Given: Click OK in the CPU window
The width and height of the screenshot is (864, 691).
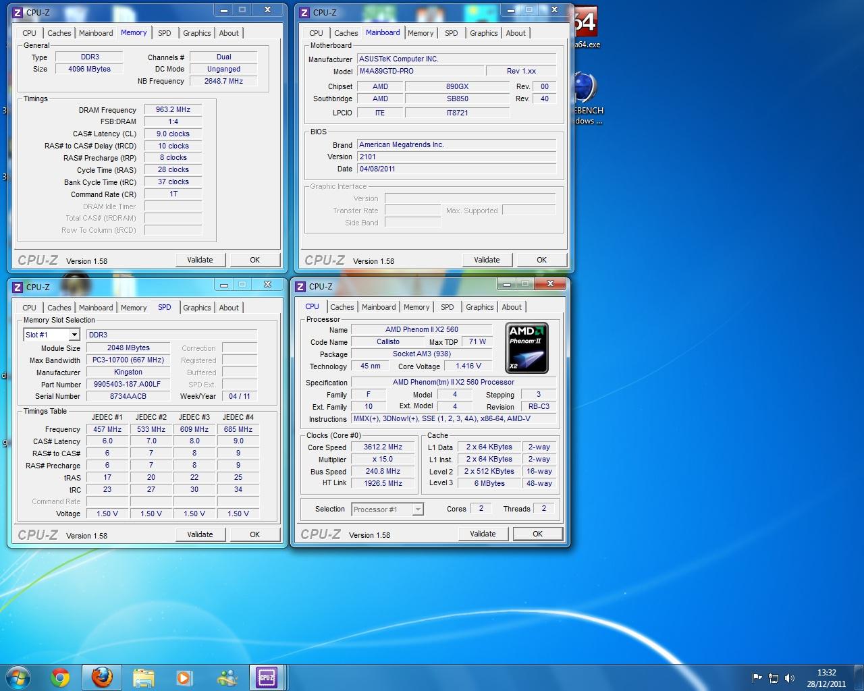Looking at the screenshot, I should 538,534.
